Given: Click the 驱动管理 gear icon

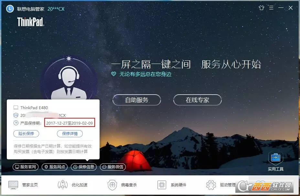Looking at the screenshot, I should pos(211,185).
